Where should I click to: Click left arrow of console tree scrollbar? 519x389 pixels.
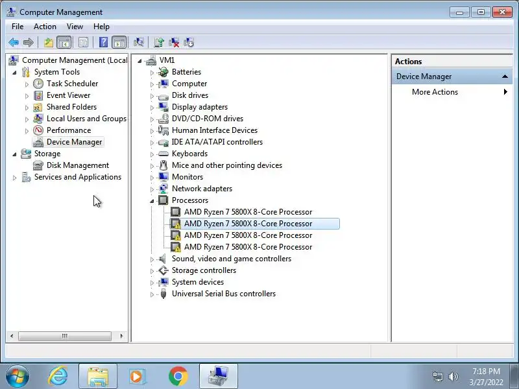[x=12, y=336]
